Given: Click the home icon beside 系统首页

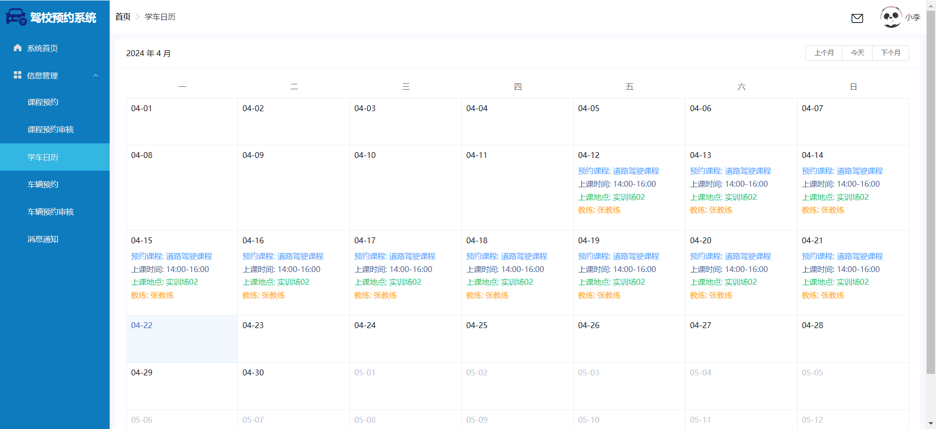Looking at the screenshot, I should (18, 48).
